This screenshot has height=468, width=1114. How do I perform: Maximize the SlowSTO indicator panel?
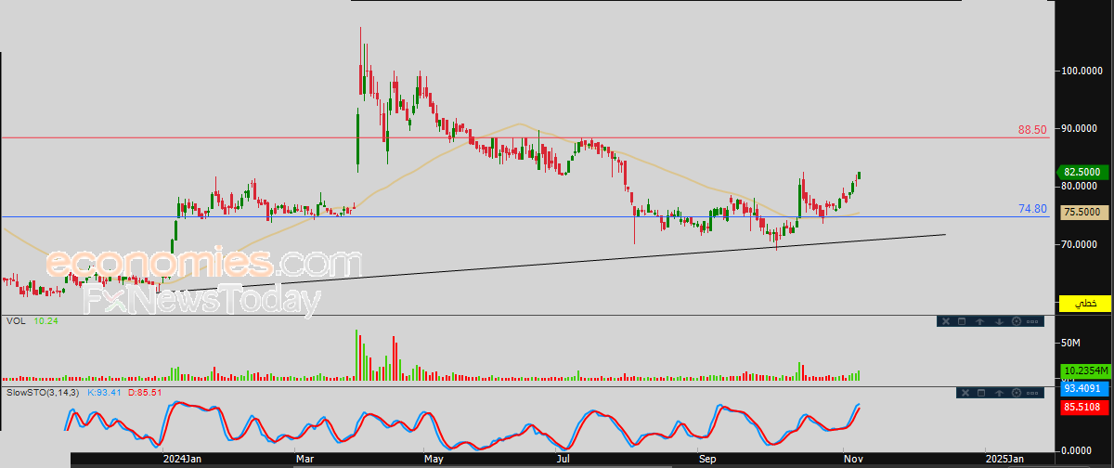[981, 393]
